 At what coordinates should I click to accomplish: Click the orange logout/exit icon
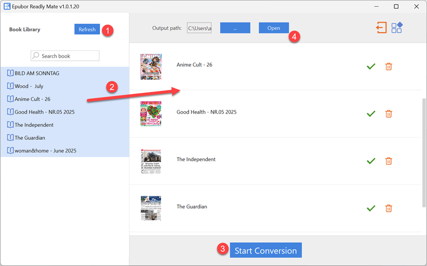click(381, 27)
